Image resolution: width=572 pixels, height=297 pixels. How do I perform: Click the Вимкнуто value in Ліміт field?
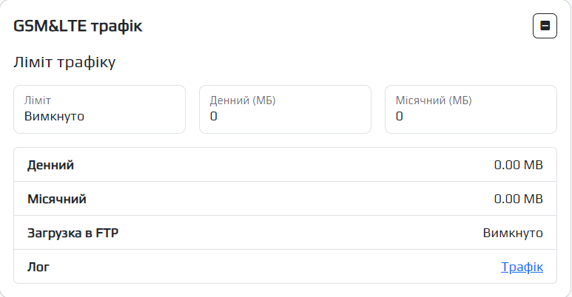click(54, 116)
